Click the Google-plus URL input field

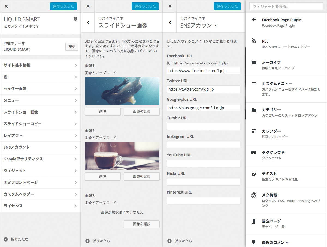[204, 108]
